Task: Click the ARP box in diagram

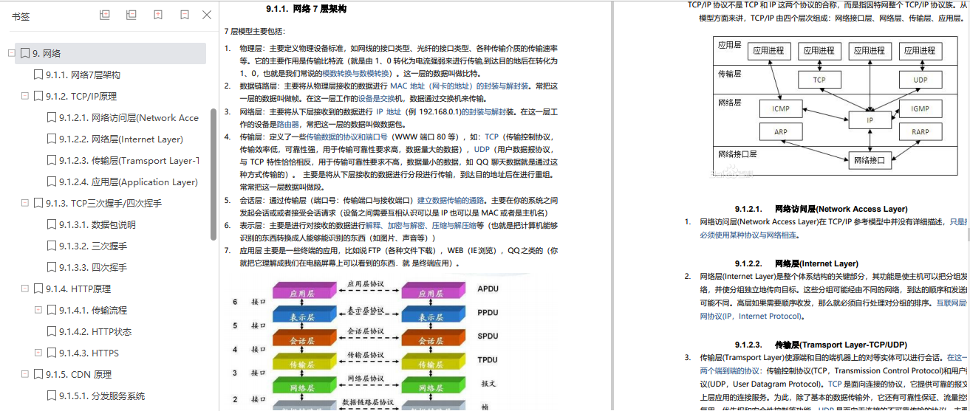Action: point(781,133)
